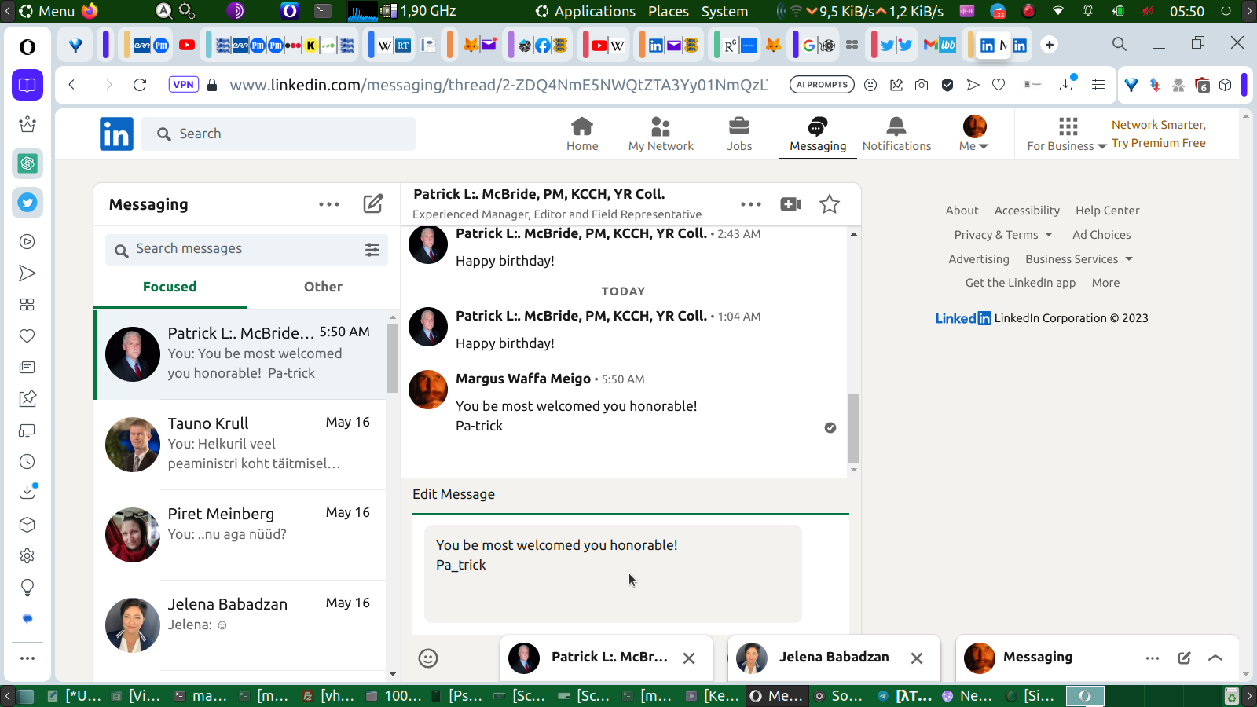
Task: Toggle the Opera VPN badge
Action: click(183, 85)
